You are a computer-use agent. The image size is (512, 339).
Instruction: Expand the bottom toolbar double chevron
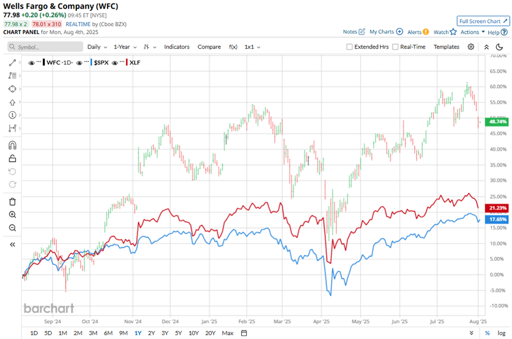tap(471, 333)
